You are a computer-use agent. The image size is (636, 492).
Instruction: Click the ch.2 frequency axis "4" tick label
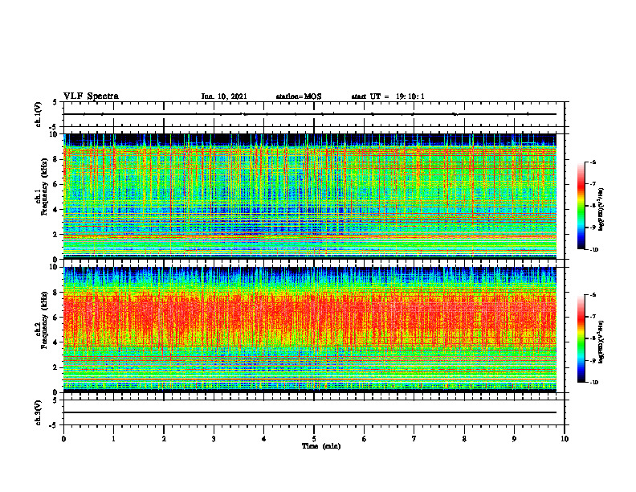click(55, 342)
